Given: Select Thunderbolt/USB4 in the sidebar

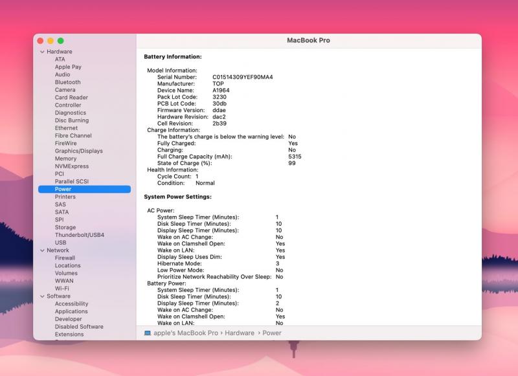Looking at the screenshot, I should point(80,235).
